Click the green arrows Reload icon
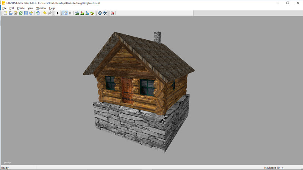This screenshot has height=170, width=303. [x=21, y=13]
